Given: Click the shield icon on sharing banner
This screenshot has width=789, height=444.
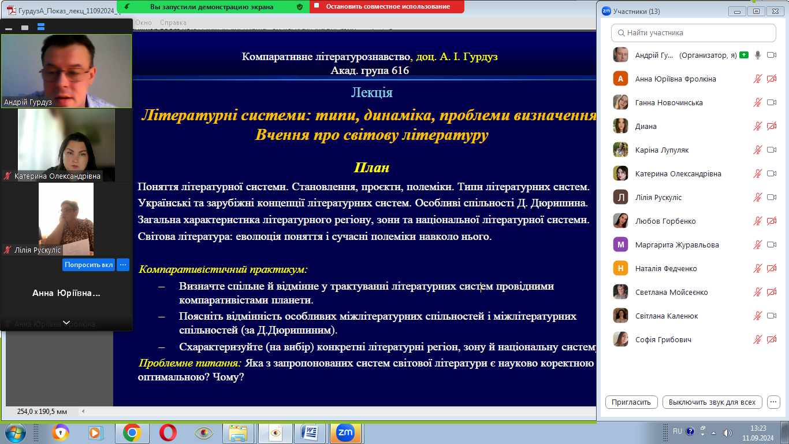Looking at the screenshot, I should pyautogui.click(x=299, y=7).
